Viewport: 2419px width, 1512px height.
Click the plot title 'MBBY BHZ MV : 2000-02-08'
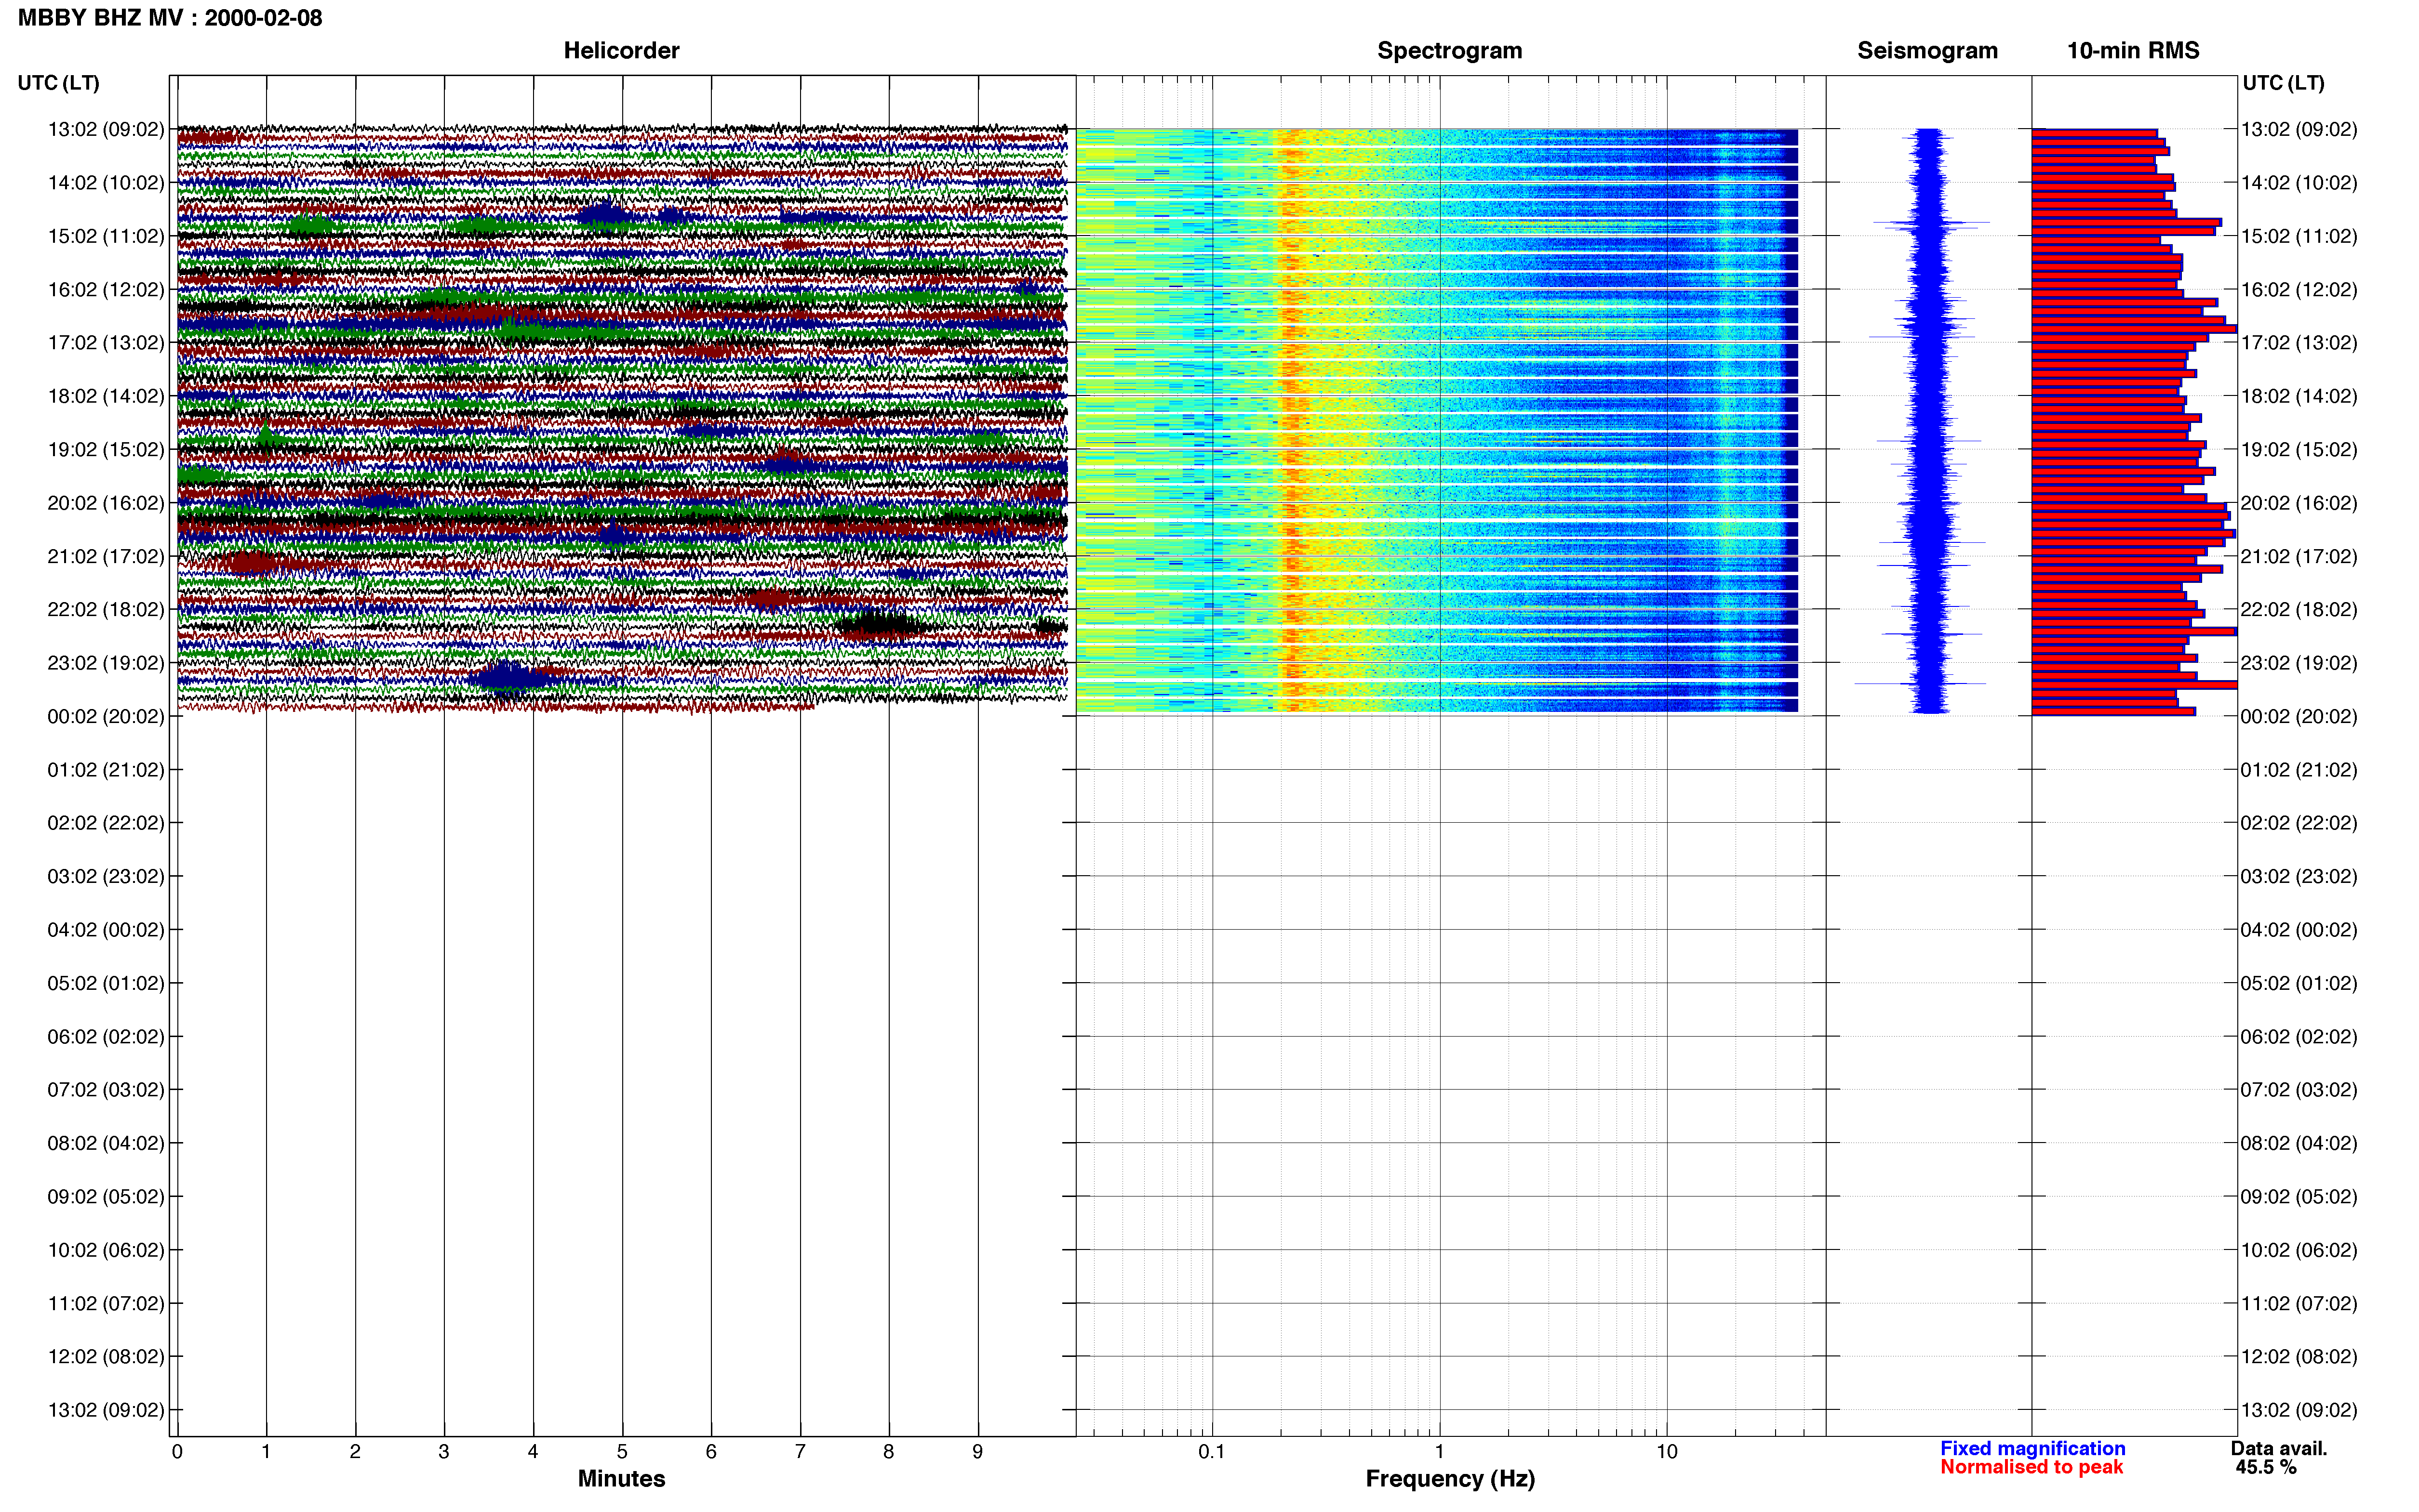pyautogui.click(x=170, y=18)
